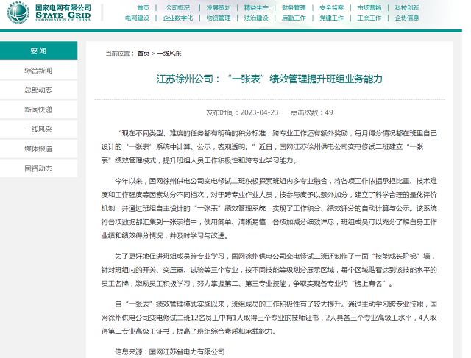This screenshot has width=471, height=358.
Task: Go to 国资动态 in the sidebar
Action: pyautogui.click(x=38, y=168)
